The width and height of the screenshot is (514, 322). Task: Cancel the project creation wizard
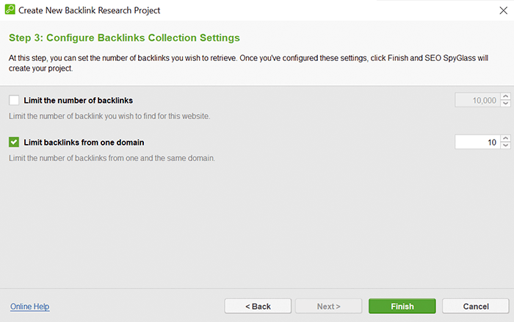coord(476,307)
